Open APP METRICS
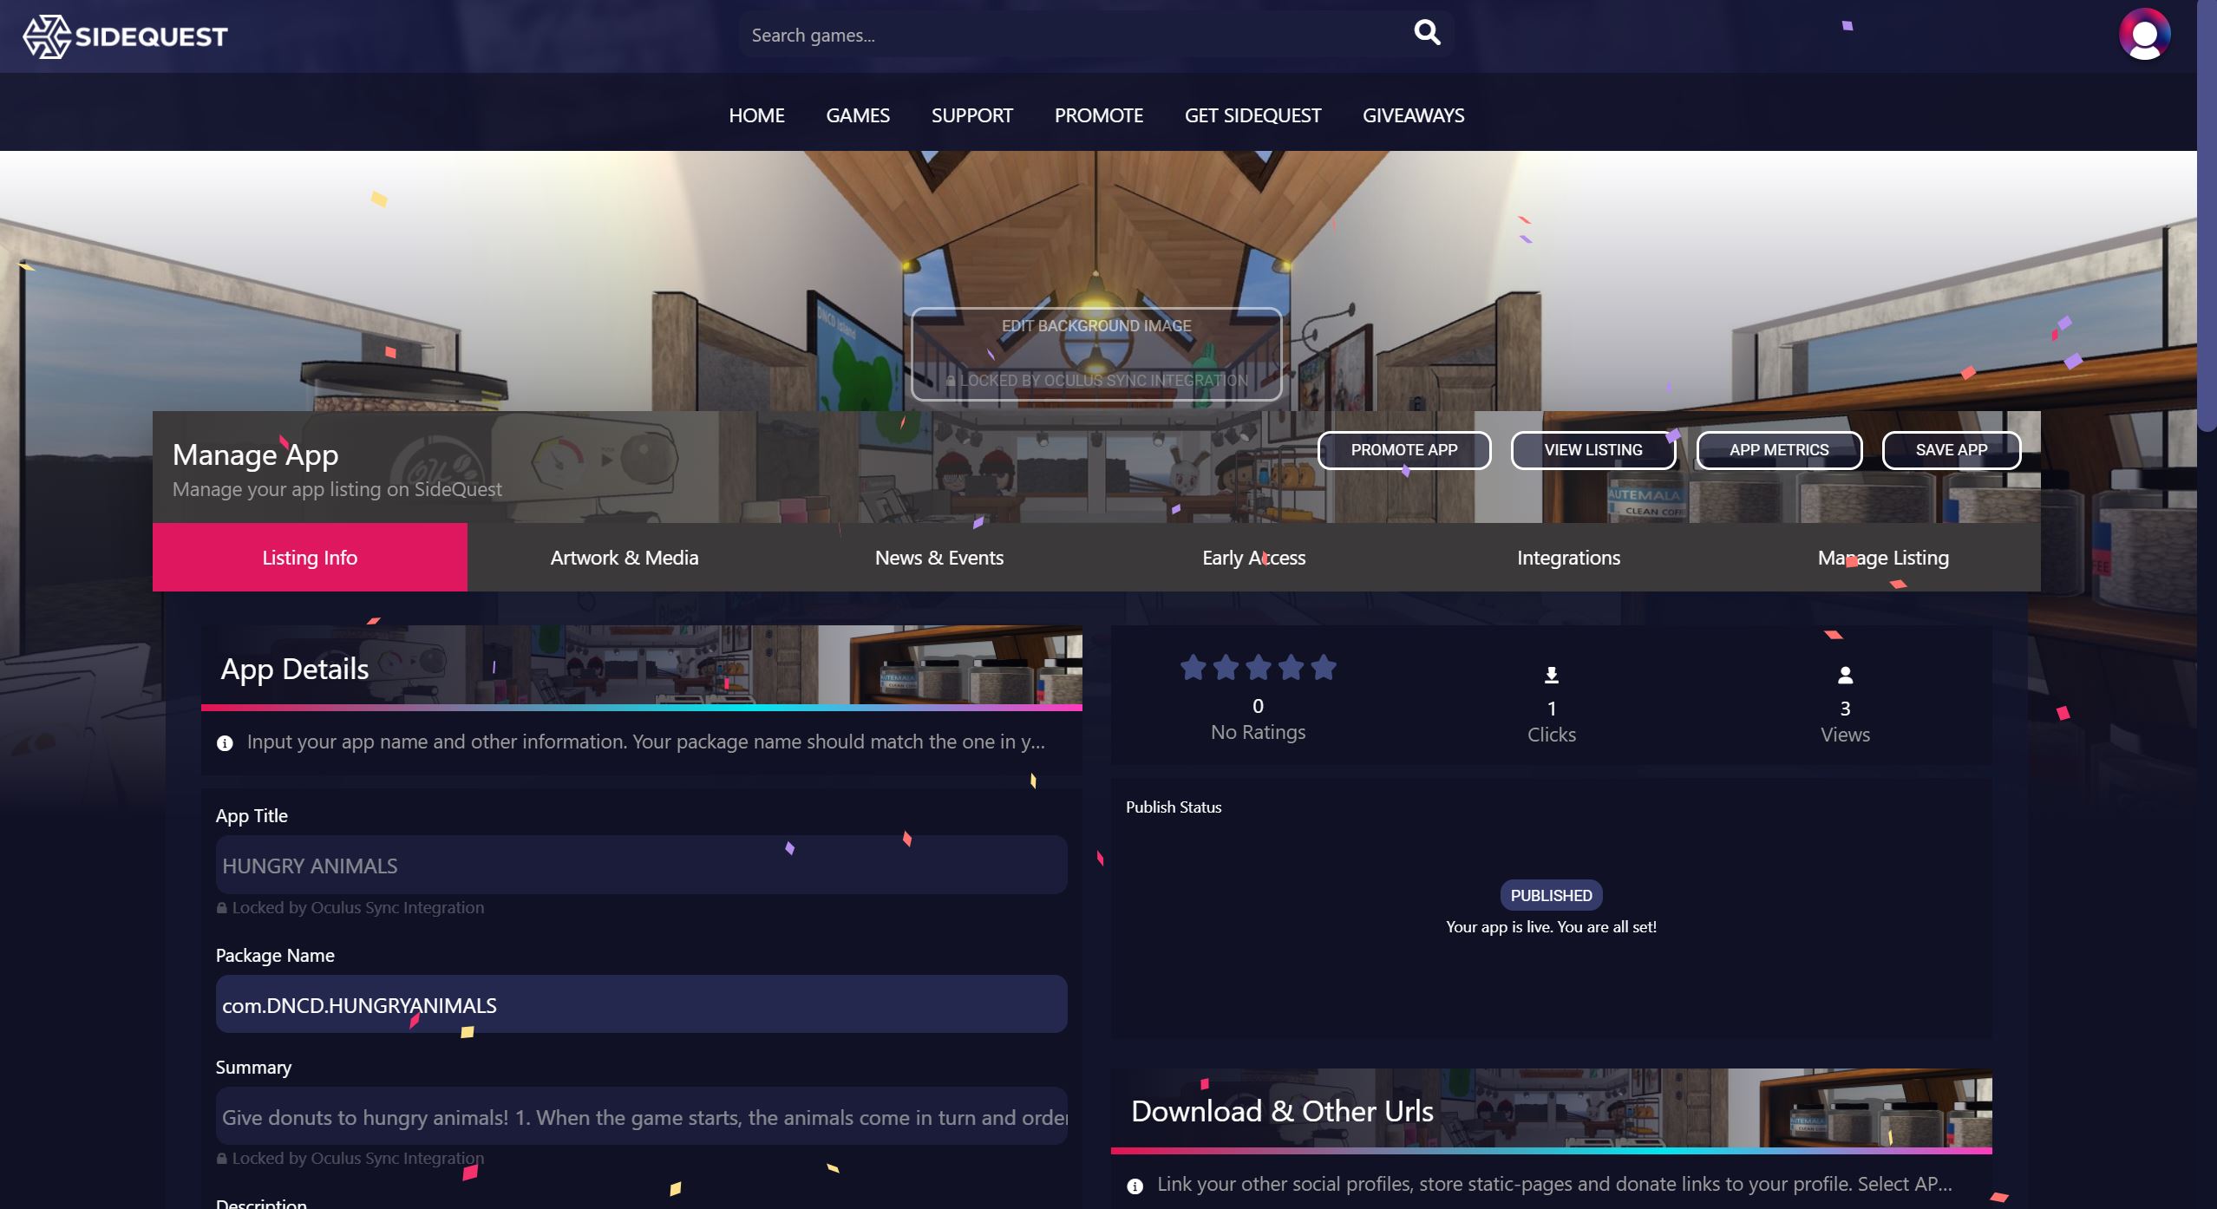The image size is (2217, 1209). point(1778,450)
